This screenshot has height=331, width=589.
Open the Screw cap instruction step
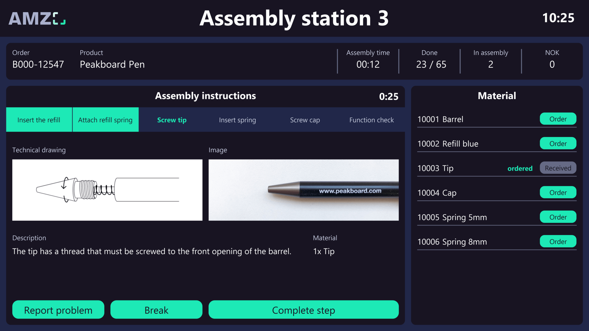click(x=305, y=120)
